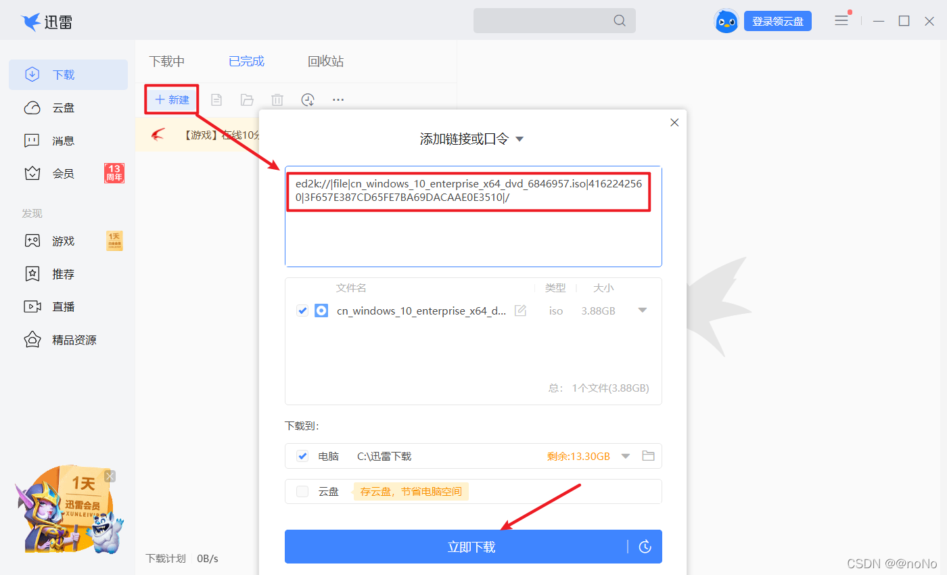947x575 pixels.
Task: Expand the download path dropdown beside 剩余:13.30GB
Action: (x=625, y=456)
